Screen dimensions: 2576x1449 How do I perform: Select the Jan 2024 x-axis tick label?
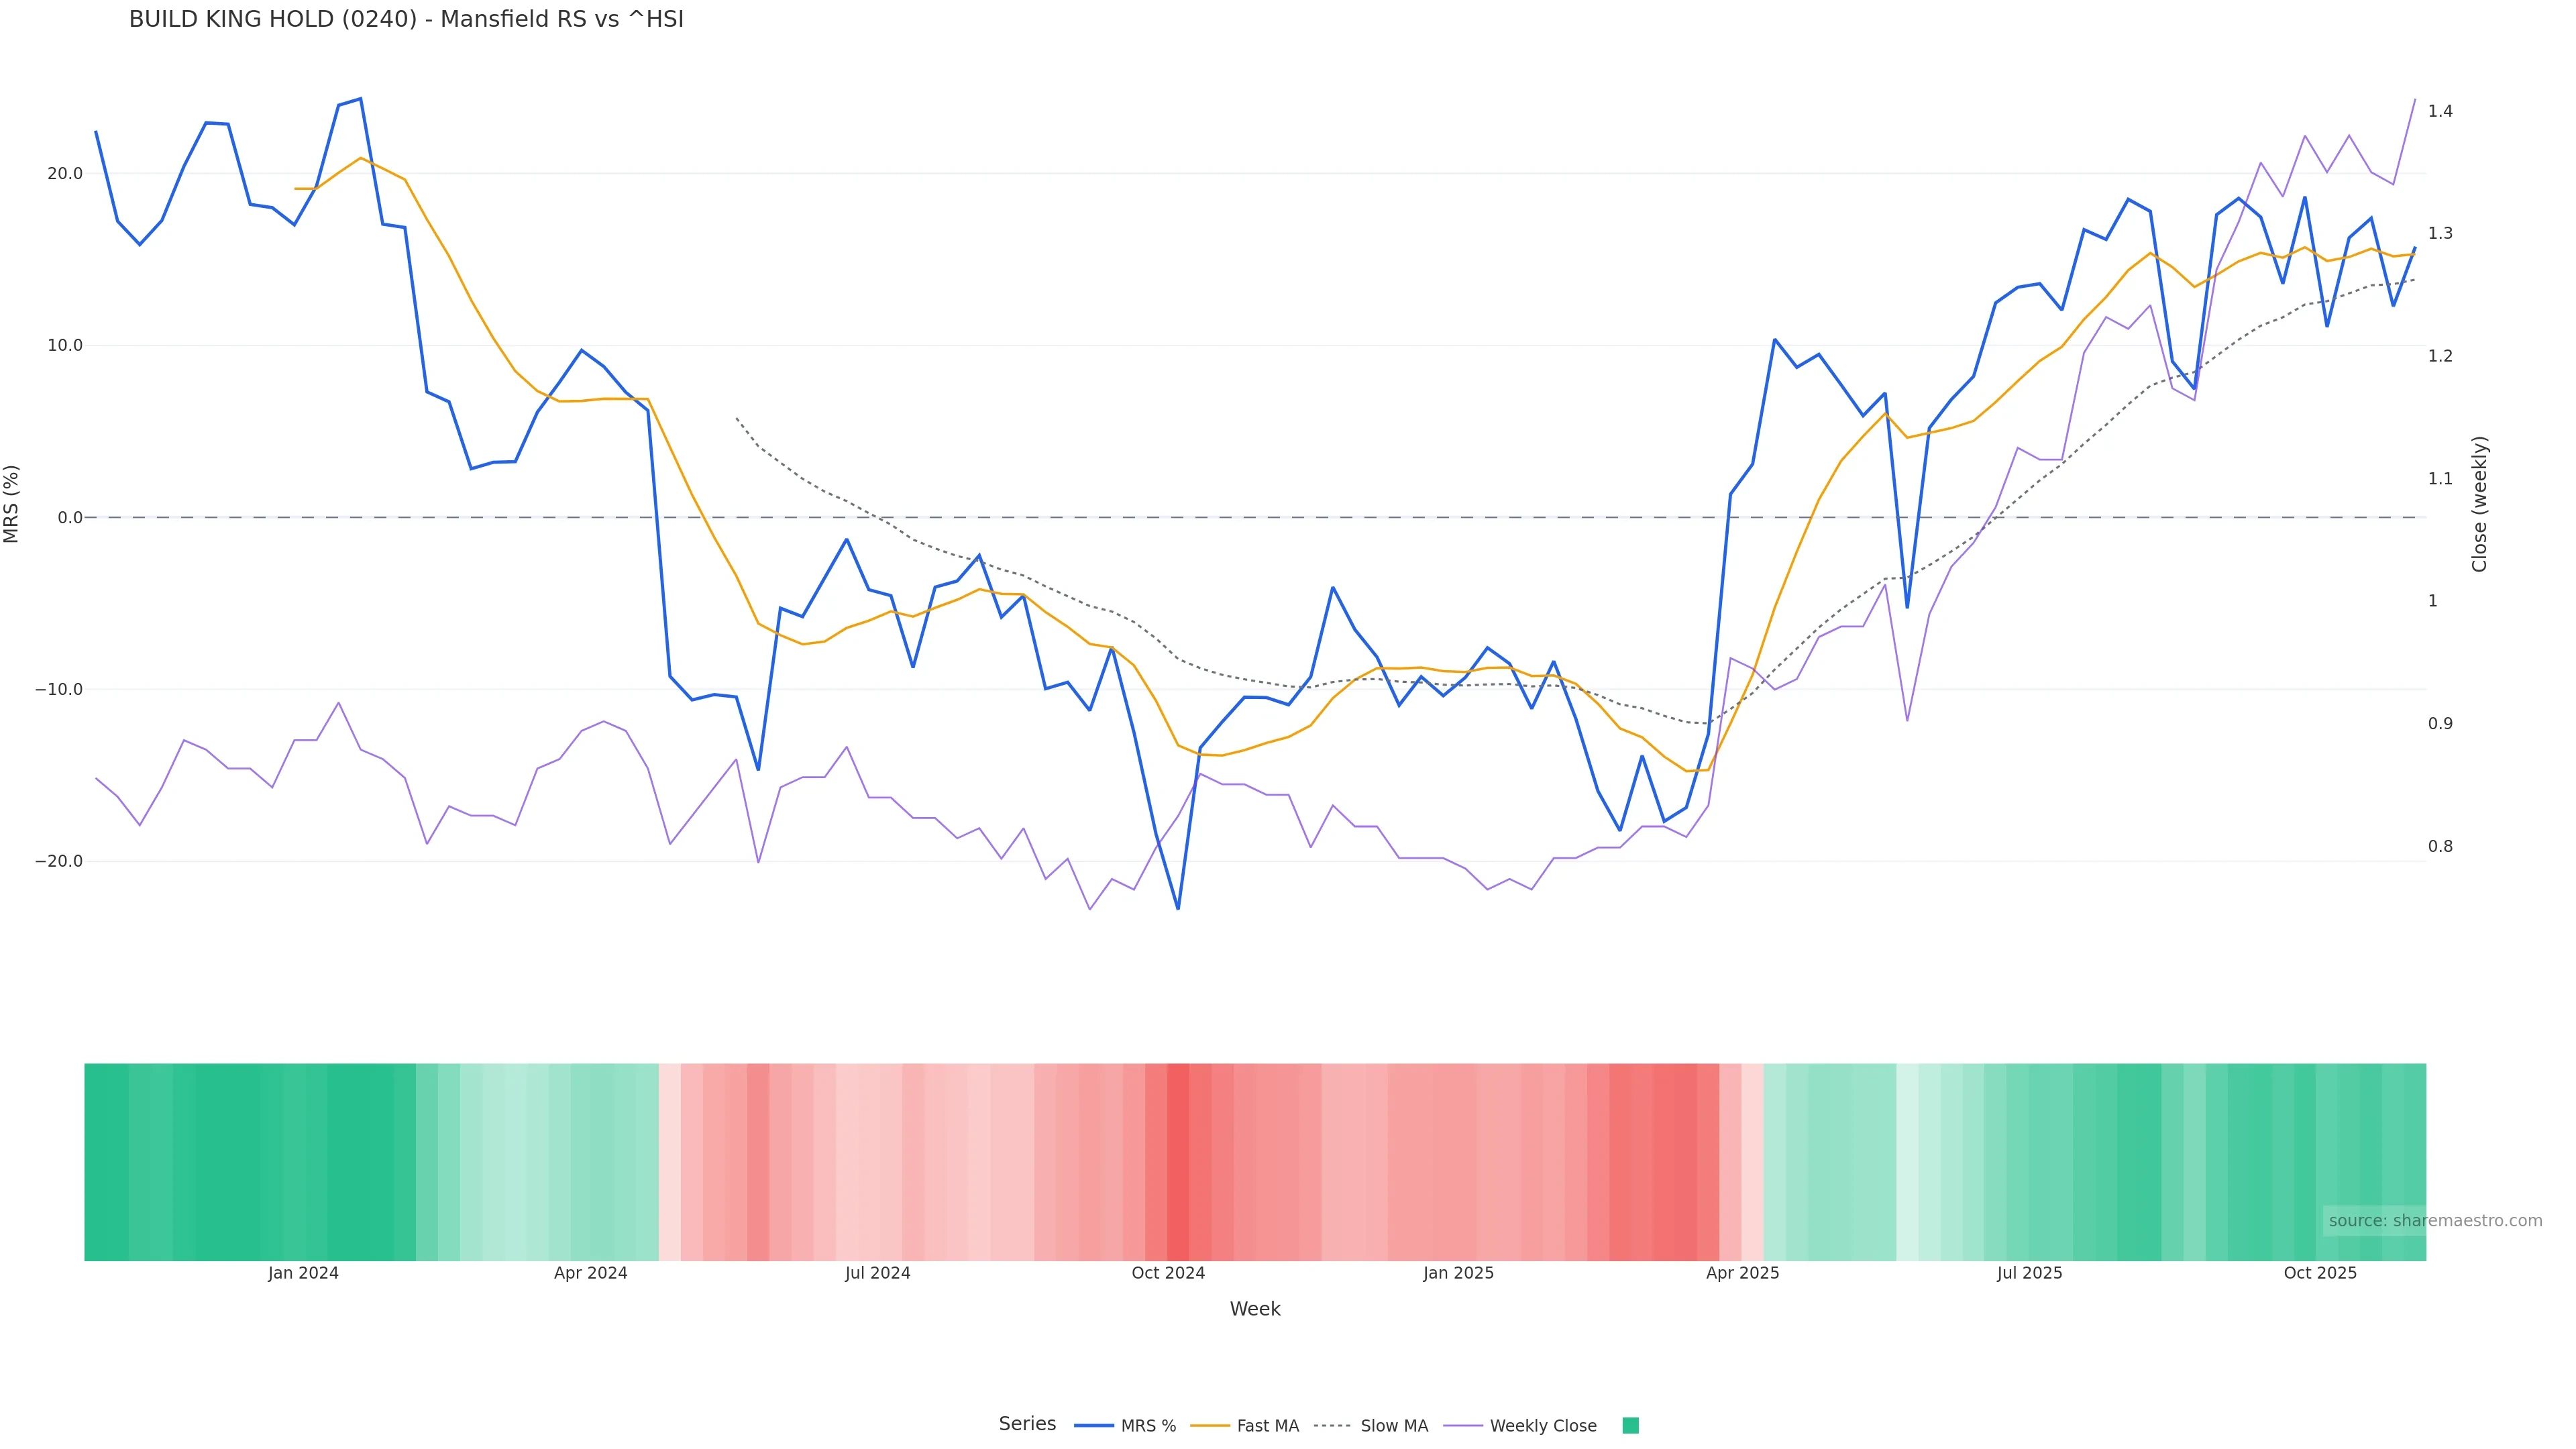pyautogui.click(x=303, y=1273)
